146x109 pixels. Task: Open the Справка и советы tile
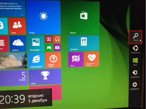coord(53,60)
